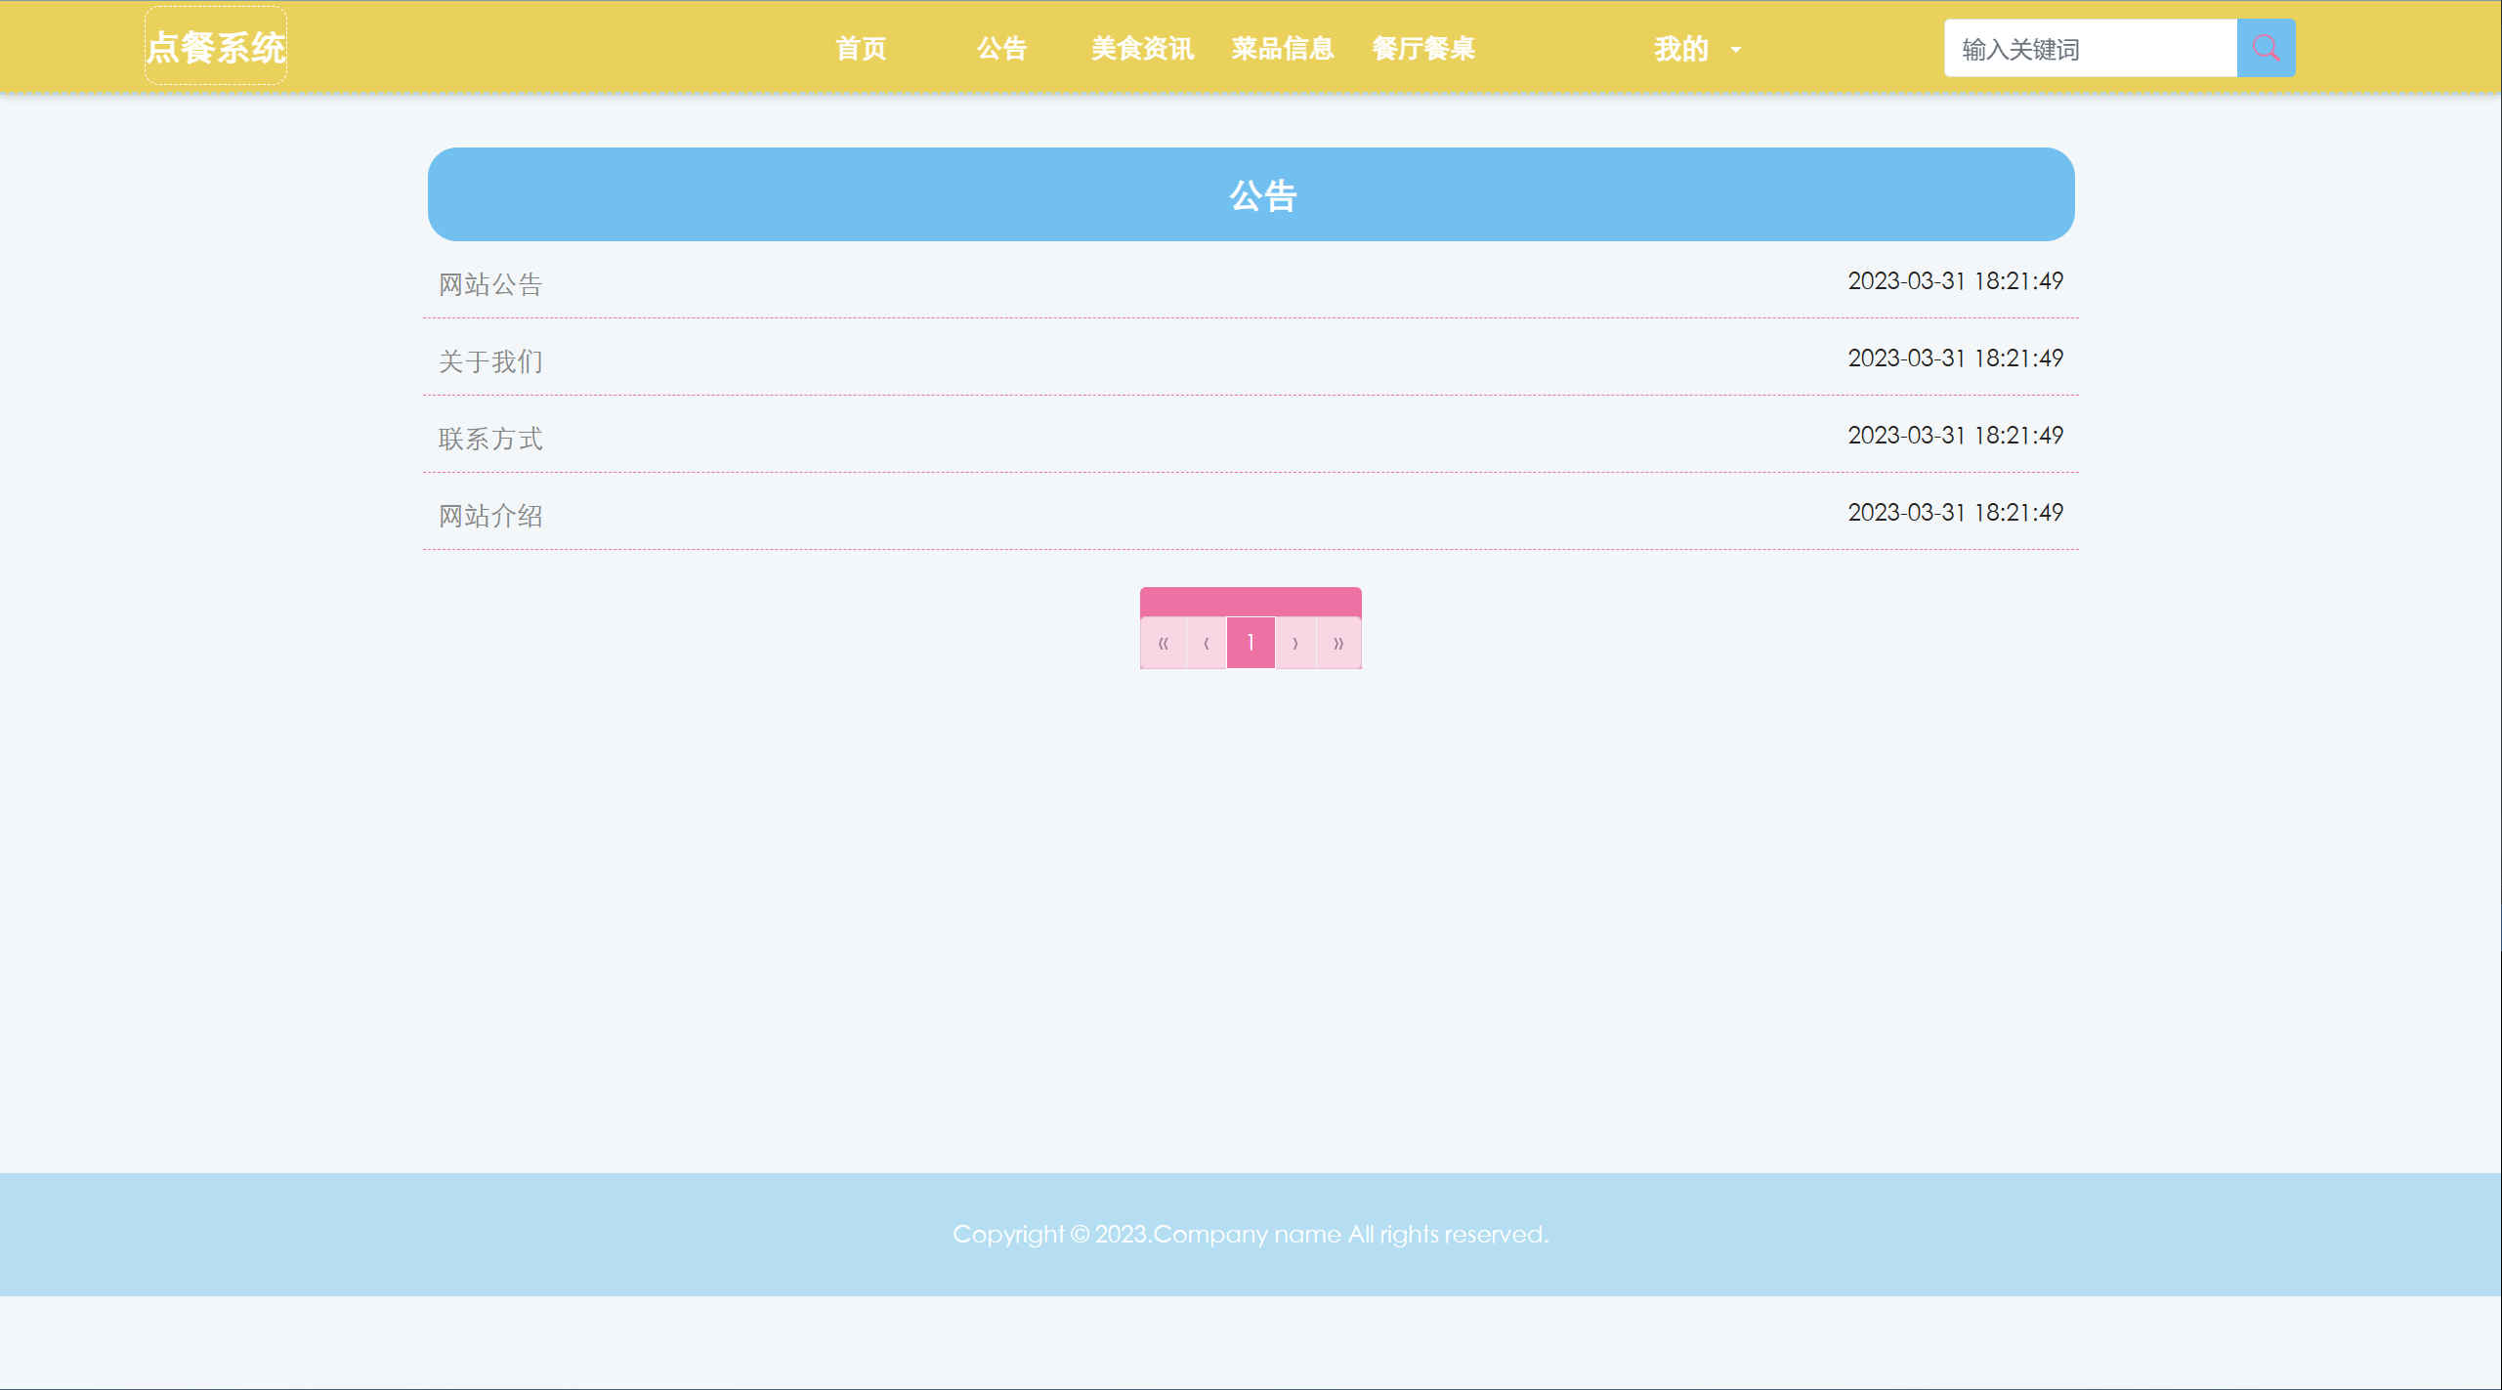Navigate to 首页 in the navbar
2502x1390 pixels.
[x=860, y=48]
